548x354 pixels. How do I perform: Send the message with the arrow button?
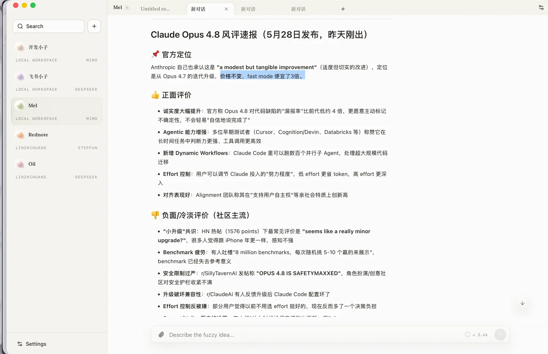(500, 334)
